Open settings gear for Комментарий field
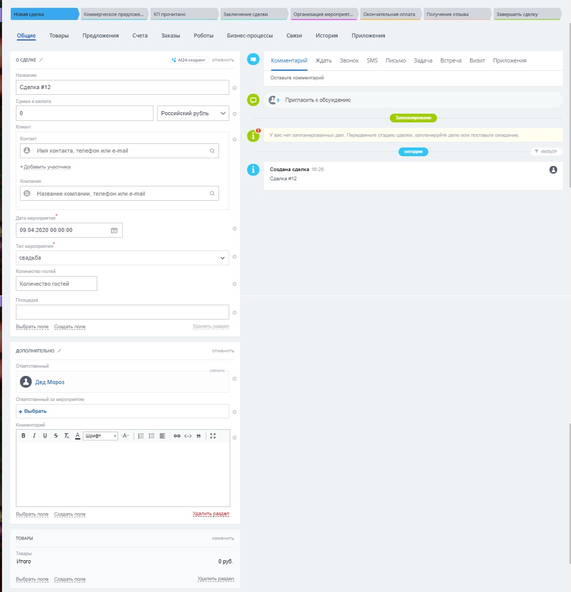571x592 pixels. [x=234, y=437]
